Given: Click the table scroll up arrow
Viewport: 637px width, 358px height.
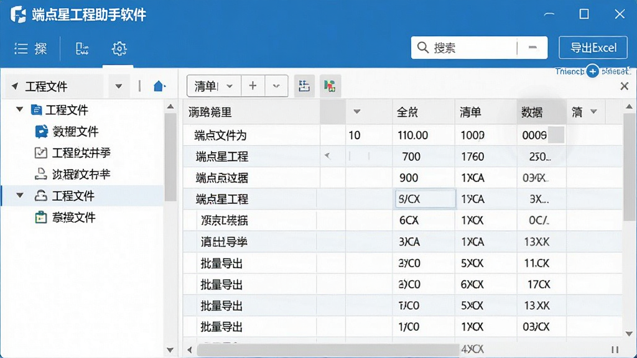Looking at the screenshot, I should pos(630,107).
